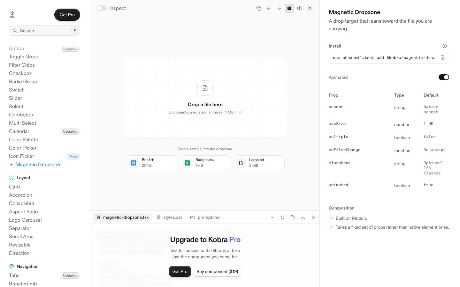Go to the previous component with the left arrow
Screen dimensions: 460x287
click(269, 8)
